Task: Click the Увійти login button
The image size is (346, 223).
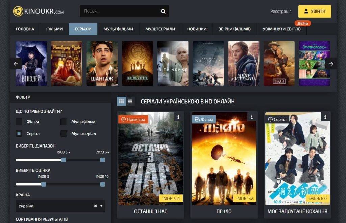Action: (315, 11)
